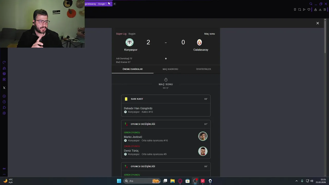This screenshot has width=329, height=185.
Task: Open new tab with plus button
Action: click(114, 4)
